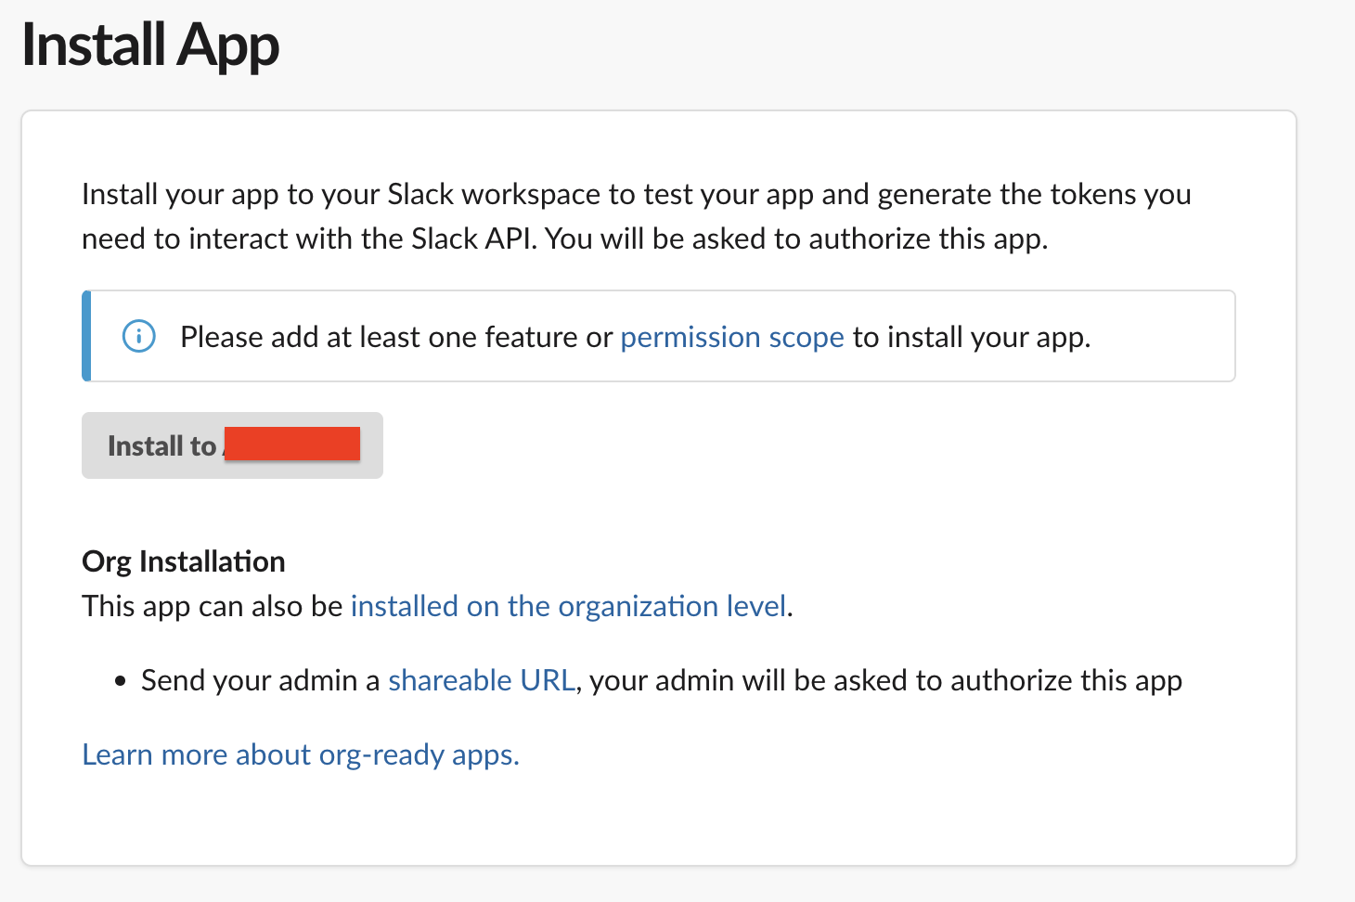The width and height of the screenshot is (1355, 902).
Task: Click the "This app can also be" text
Action: [213, 606]
